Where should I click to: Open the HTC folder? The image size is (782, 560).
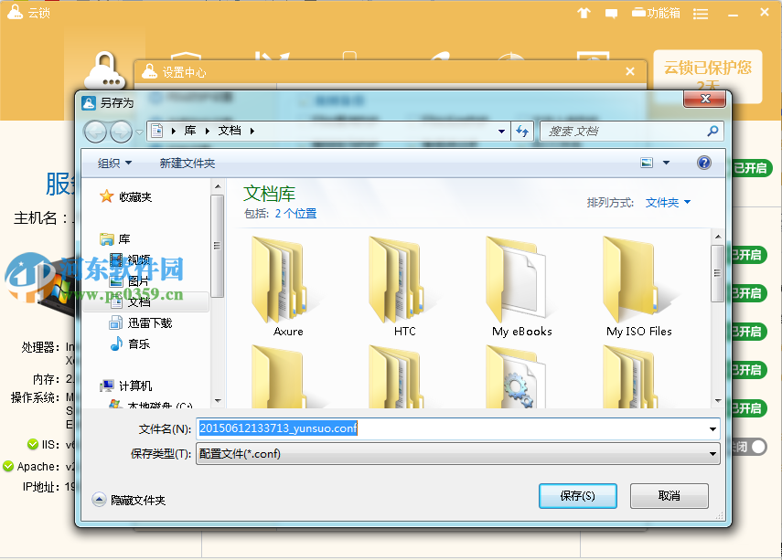(404, 288)
